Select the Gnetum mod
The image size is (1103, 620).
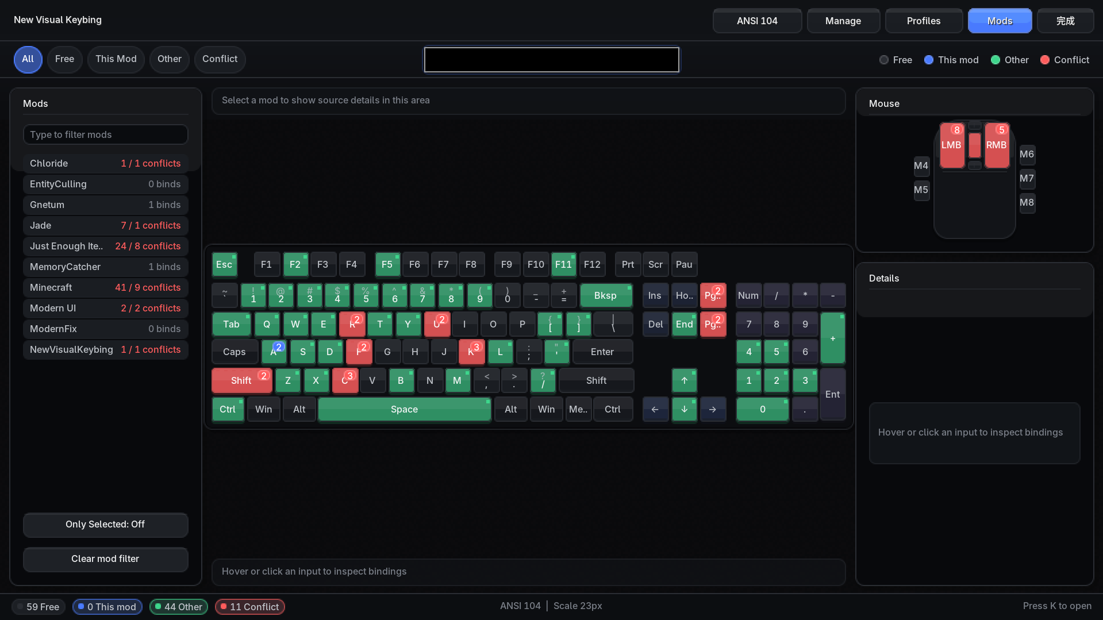click(106, 205)
